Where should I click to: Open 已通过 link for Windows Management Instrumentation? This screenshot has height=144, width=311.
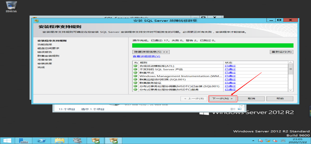point(230,76)
